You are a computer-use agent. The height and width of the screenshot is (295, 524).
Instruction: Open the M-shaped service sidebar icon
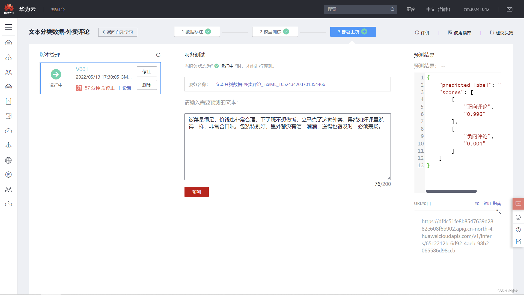click(x=8, y=190)
